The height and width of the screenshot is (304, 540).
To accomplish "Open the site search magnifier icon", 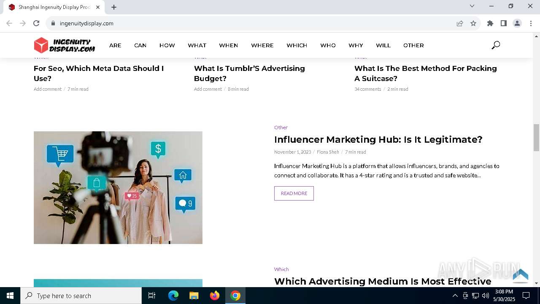I will click(496, 45).
